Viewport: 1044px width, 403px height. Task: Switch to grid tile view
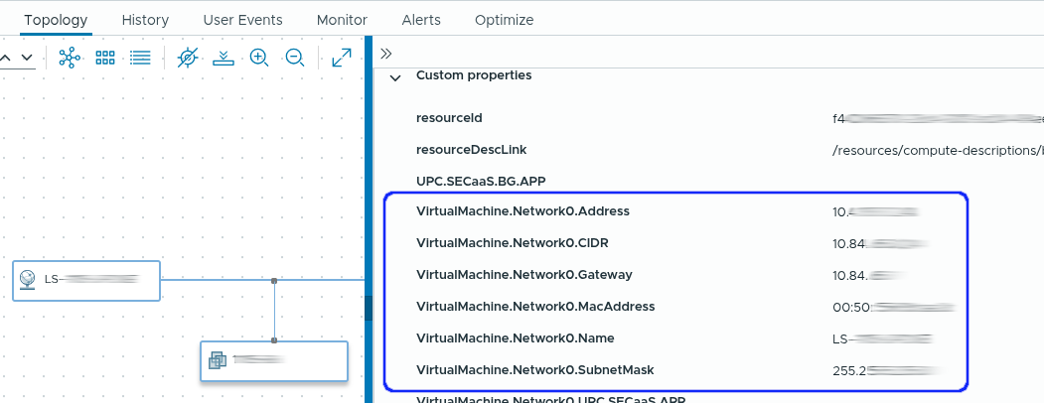pyautogui.click(x=105, y=58)
